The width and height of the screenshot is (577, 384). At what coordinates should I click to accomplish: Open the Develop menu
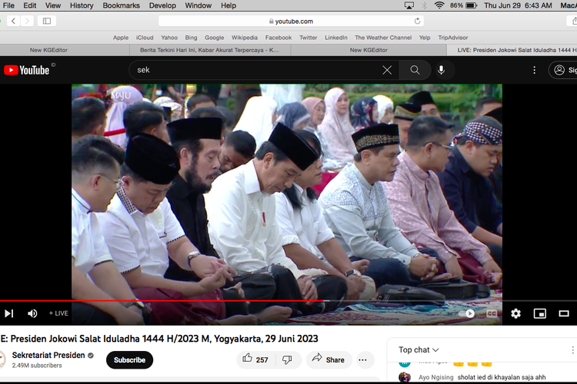[162, 5]
